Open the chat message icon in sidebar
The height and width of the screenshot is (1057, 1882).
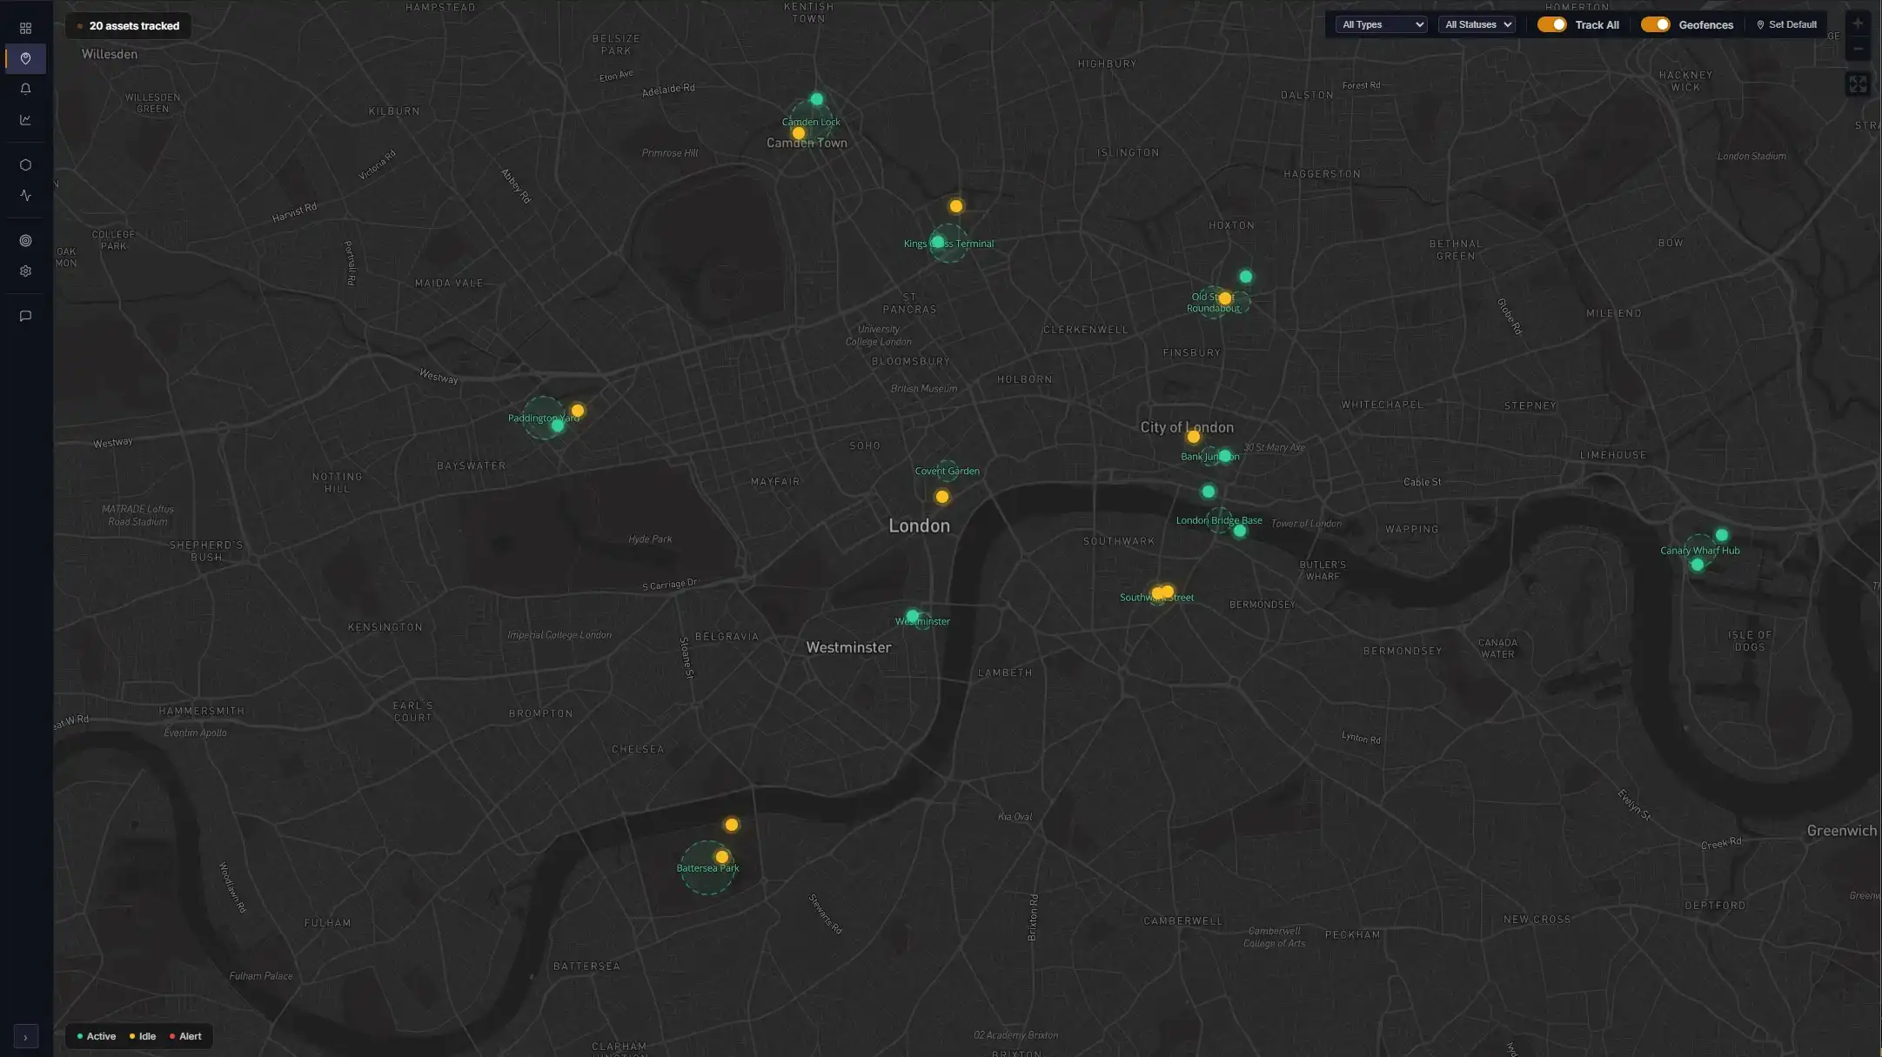click(x=25, y=317)
